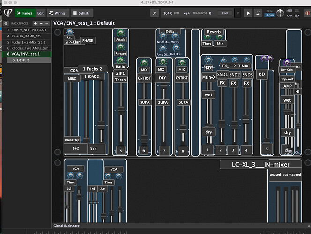Click the Main-X label
Screen dimensions: 311x234
pos(209,77)
